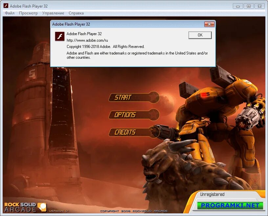Start the game with START button
Image resolution: width=268 pixels, height=216 pixels.
(134, 97)
